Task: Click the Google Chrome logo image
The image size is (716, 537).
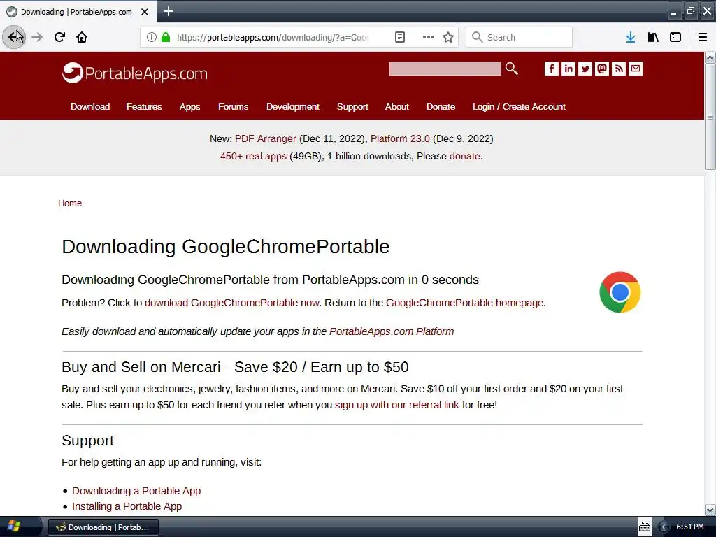Action: (620, 292)
